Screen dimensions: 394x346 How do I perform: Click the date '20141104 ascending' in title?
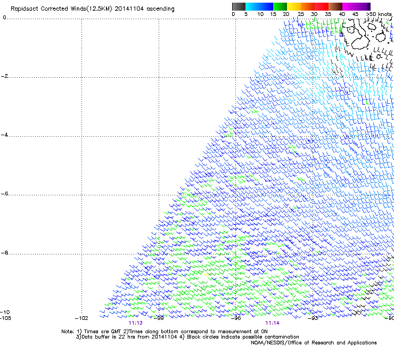(144, 9)
